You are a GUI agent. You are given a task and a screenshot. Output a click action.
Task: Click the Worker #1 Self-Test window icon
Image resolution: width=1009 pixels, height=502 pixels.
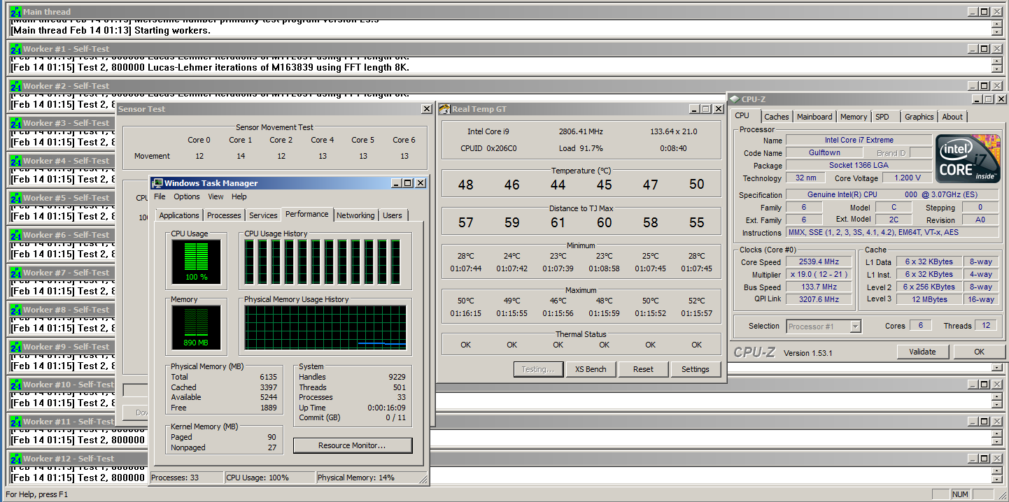(x=16, y=49)
